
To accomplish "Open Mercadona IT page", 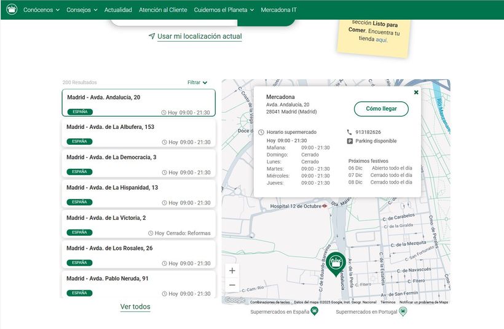I will 278,10.
